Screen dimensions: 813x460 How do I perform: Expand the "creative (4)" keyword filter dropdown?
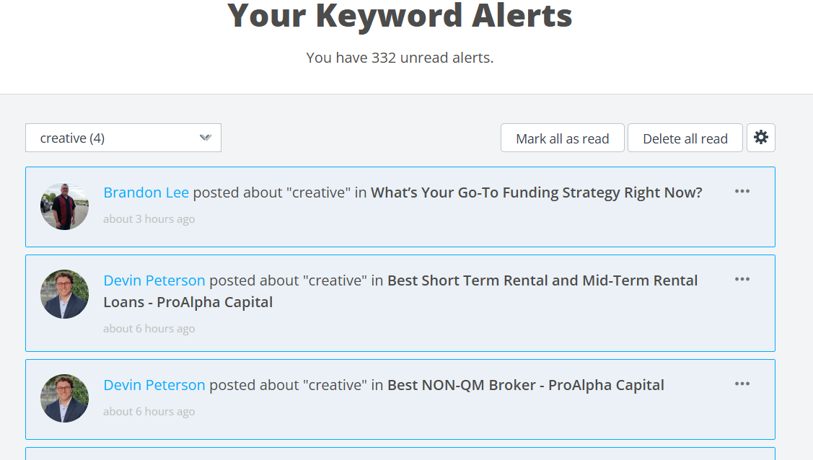click(123, 138)
